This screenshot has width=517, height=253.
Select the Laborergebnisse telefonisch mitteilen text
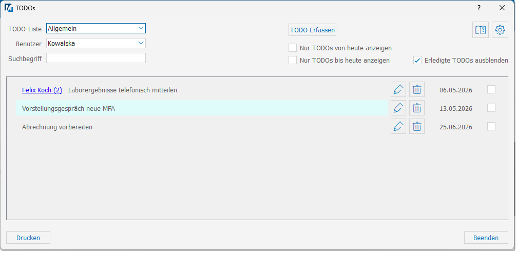click(123, 90)
